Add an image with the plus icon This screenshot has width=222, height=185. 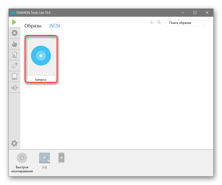click(152, 23)
